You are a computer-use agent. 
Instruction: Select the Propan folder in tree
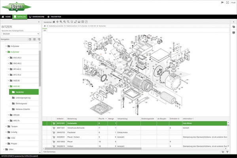click(x=14, y=144)
